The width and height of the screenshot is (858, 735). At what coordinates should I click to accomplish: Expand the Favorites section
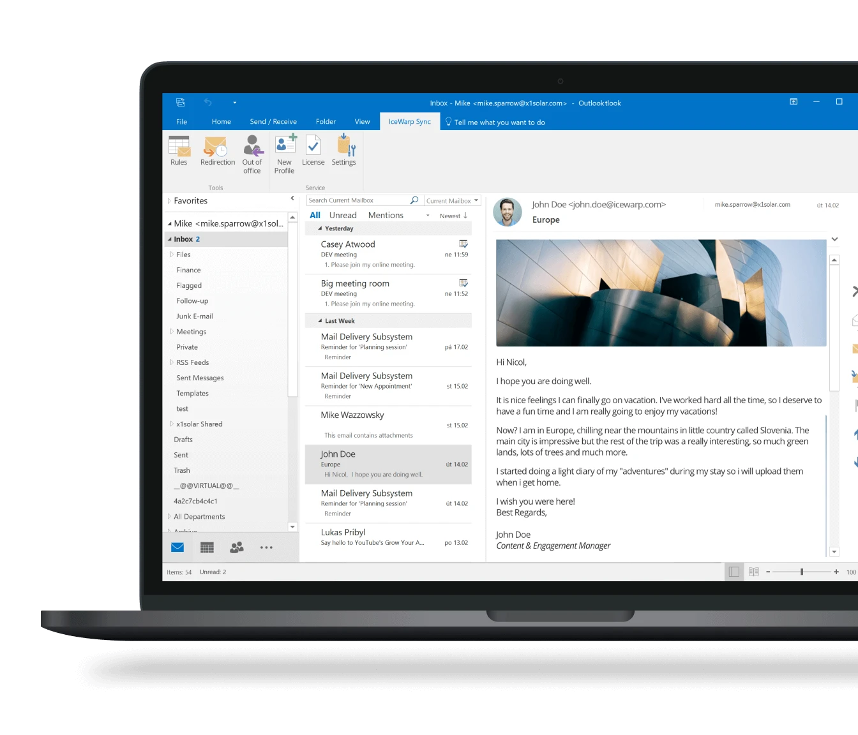[x=169, y=201]
